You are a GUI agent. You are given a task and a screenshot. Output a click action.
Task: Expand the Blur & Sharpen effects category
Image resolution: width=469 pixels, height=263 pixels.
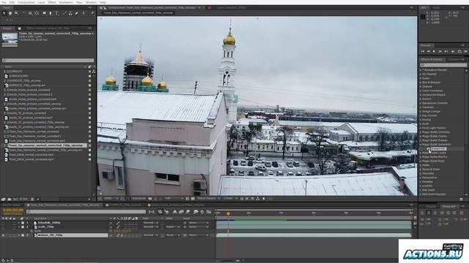coord(421,83)
